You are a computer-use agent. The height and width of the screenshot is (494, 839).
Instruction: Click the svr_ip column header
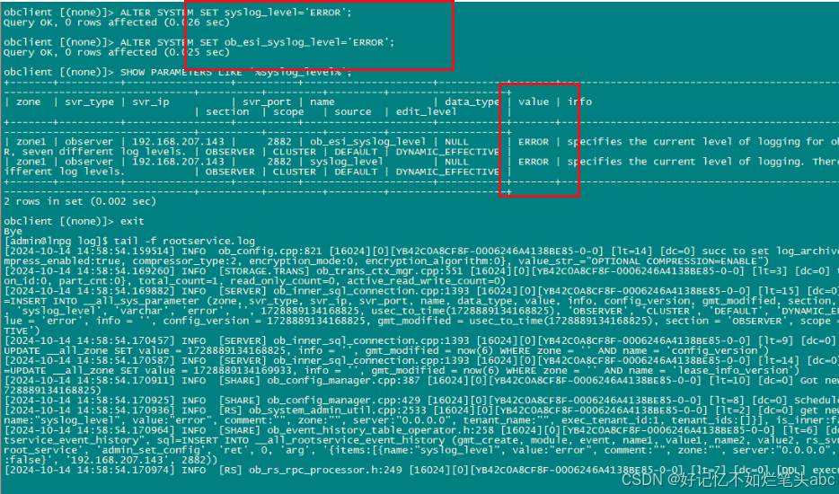coord(150,102)
